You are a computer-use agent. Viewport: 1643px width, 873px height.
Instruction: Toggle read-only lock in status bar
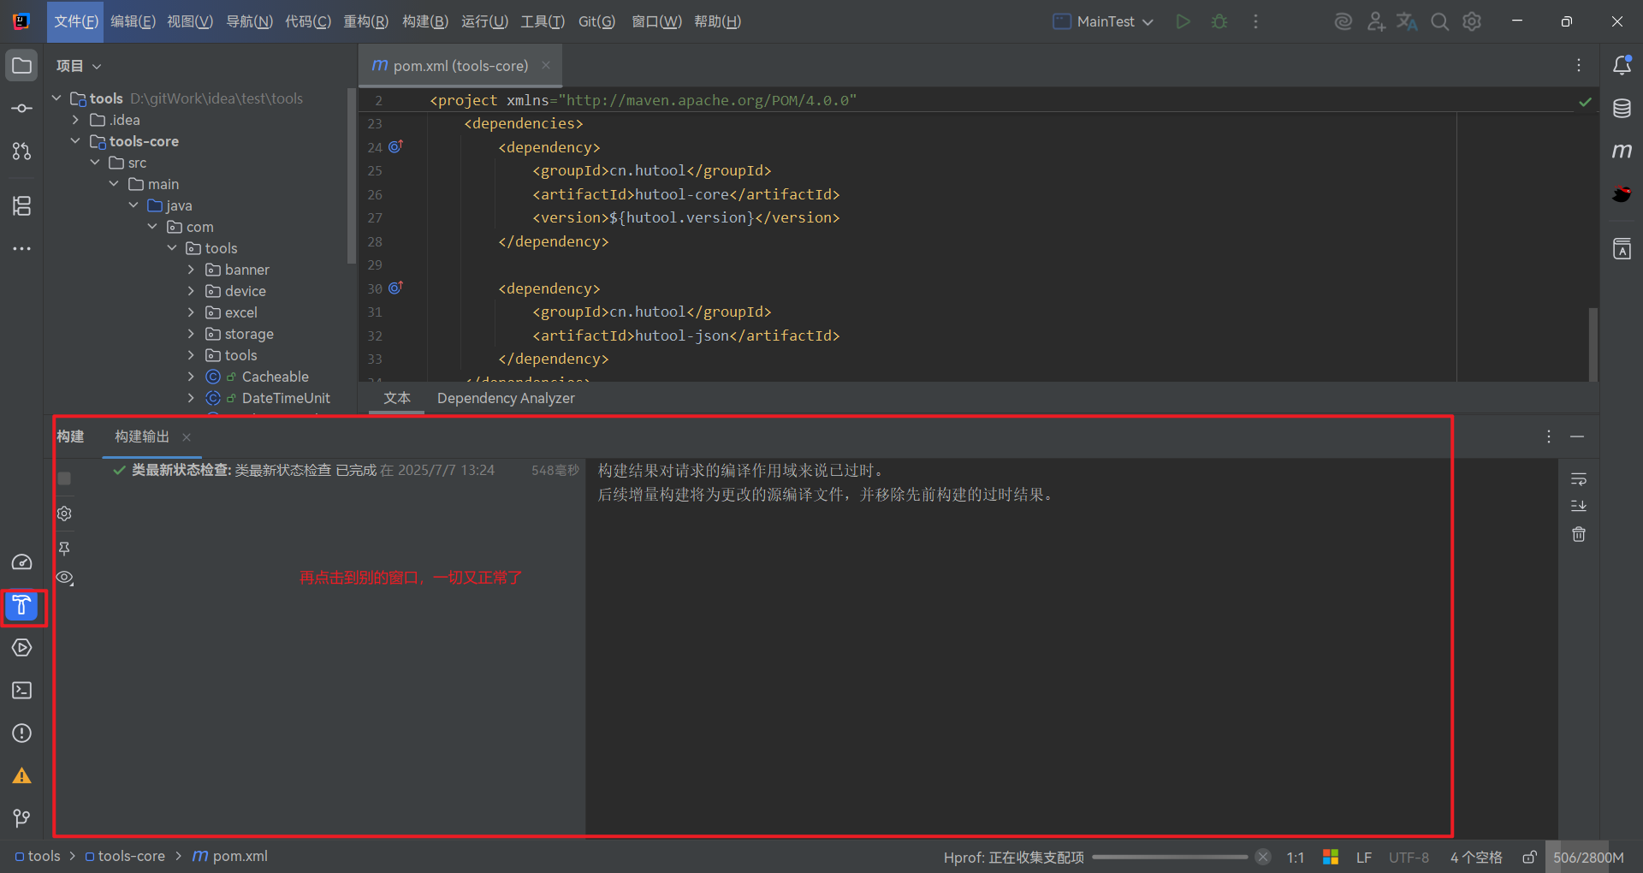point(1529,857)
